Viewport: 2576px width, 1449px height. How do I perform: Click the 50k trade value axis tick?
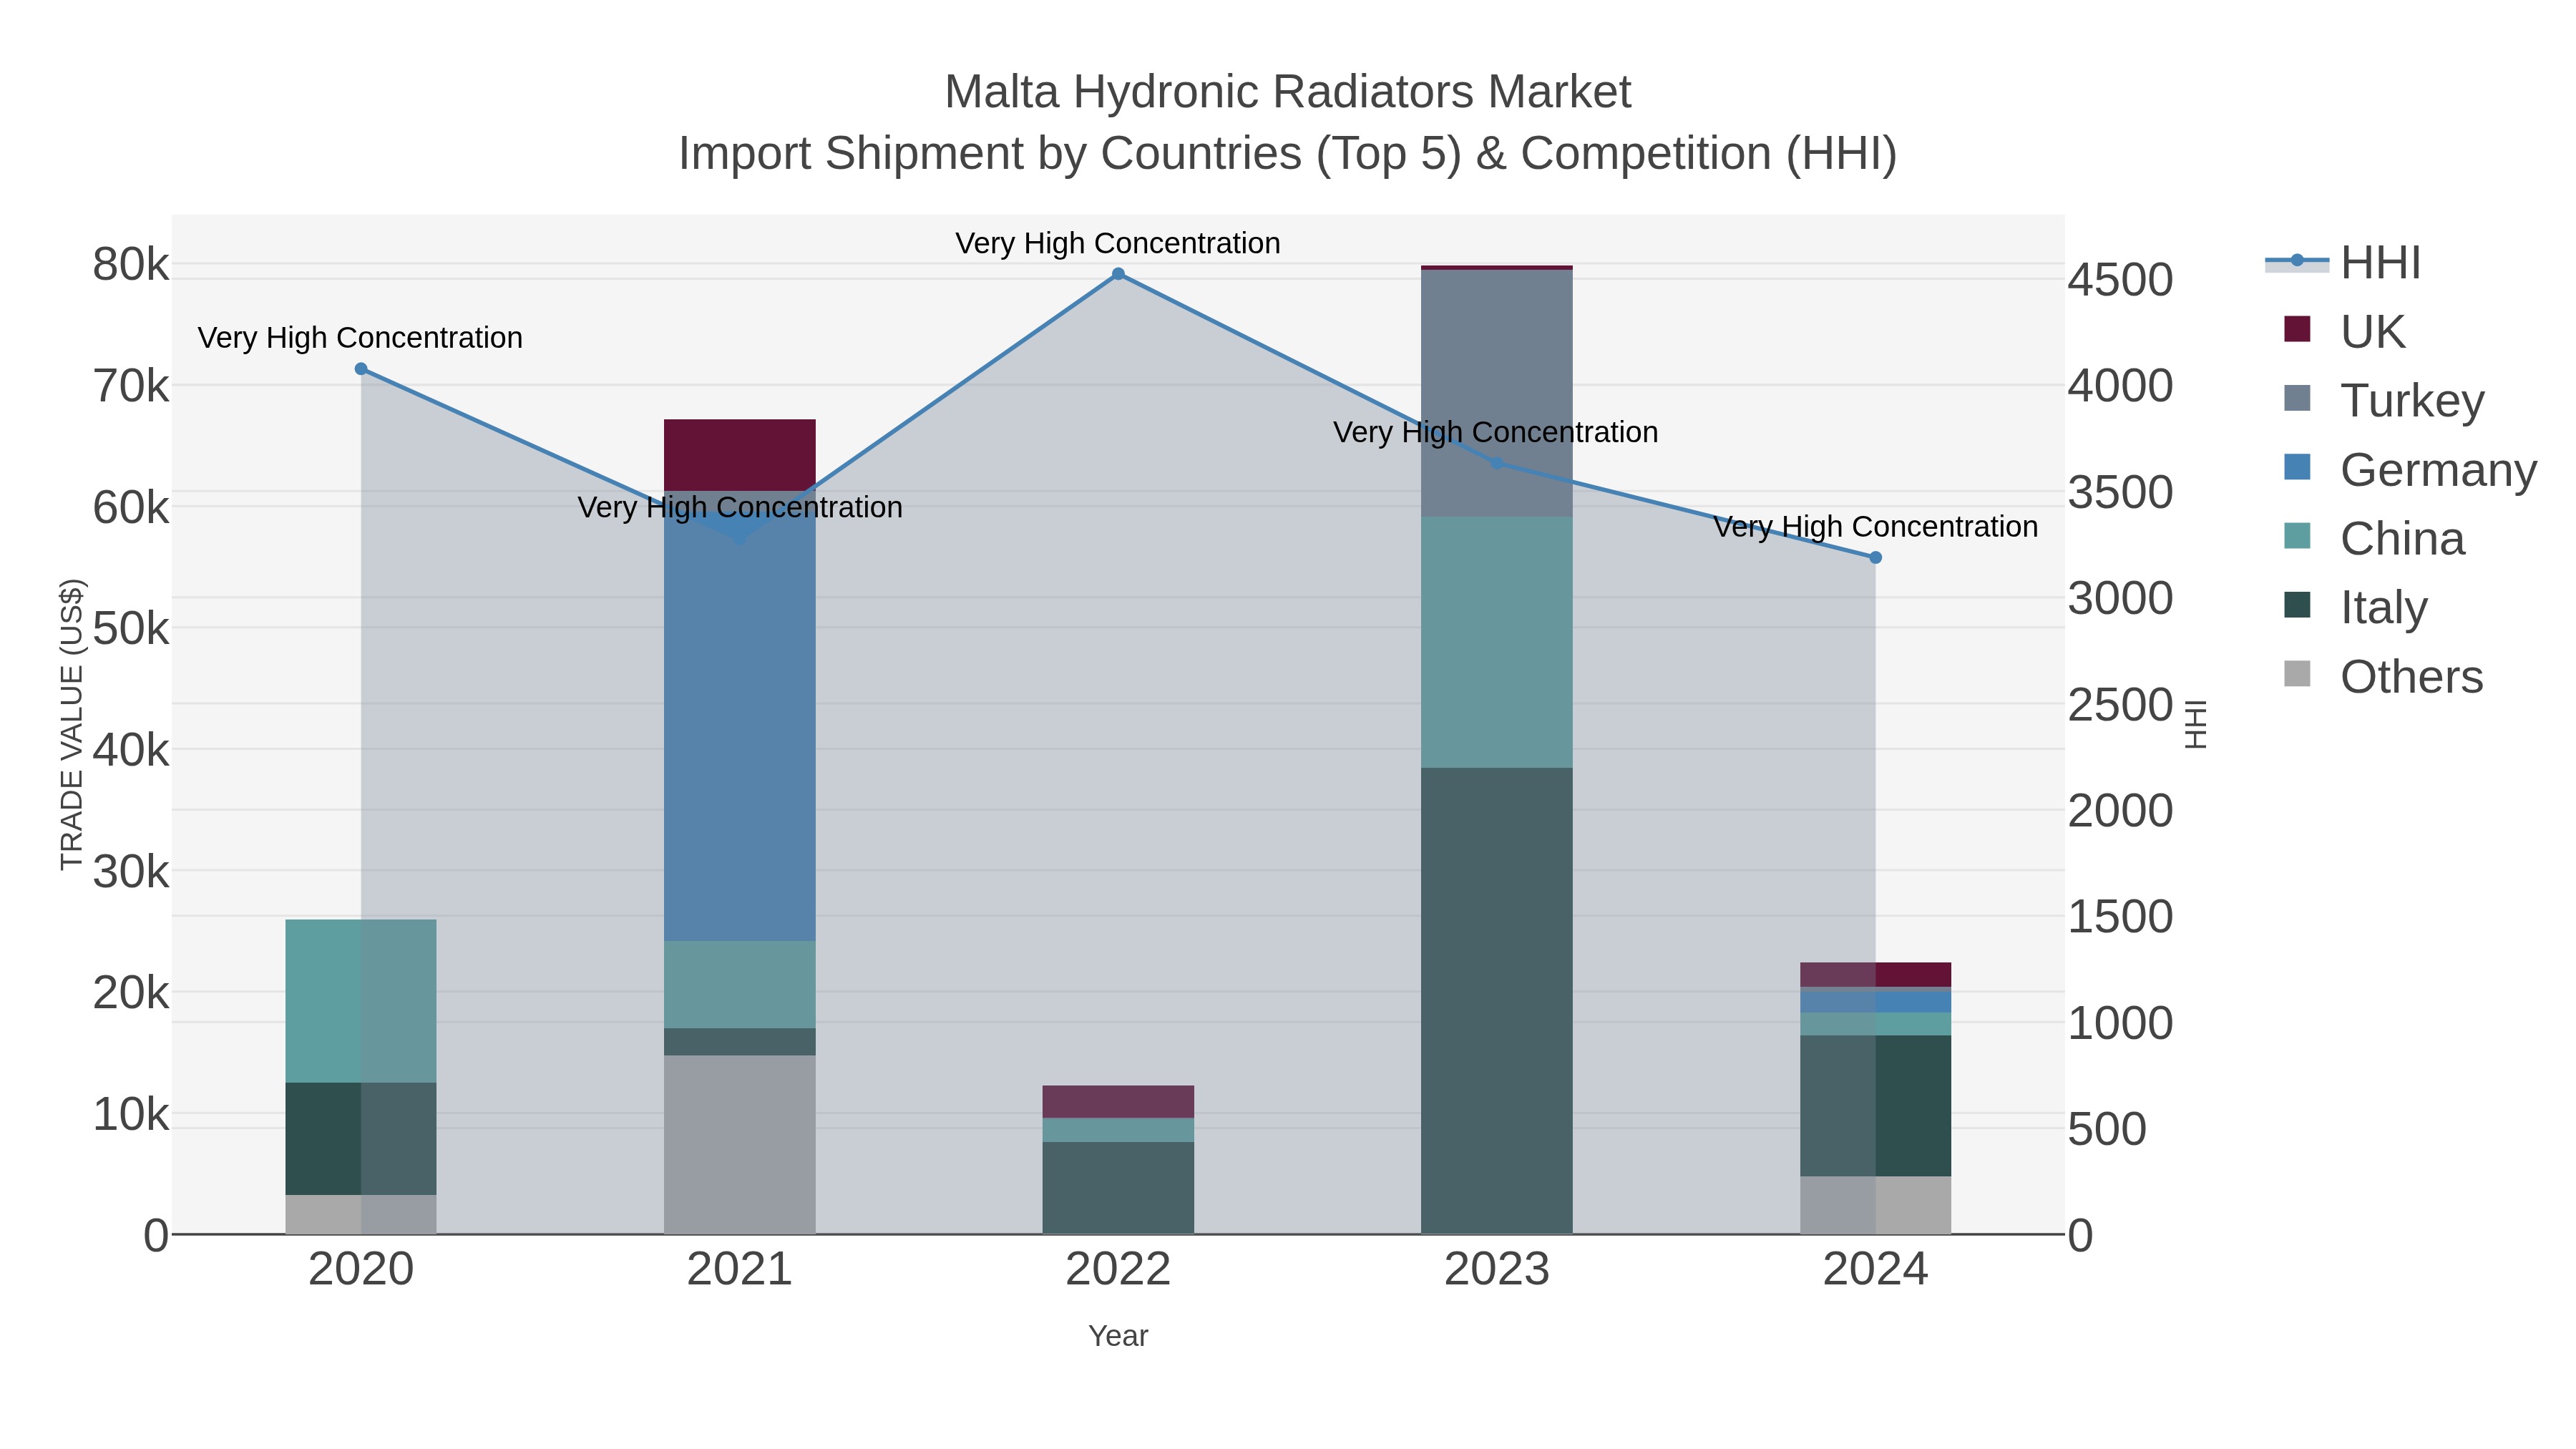click(x=131, y=628)
